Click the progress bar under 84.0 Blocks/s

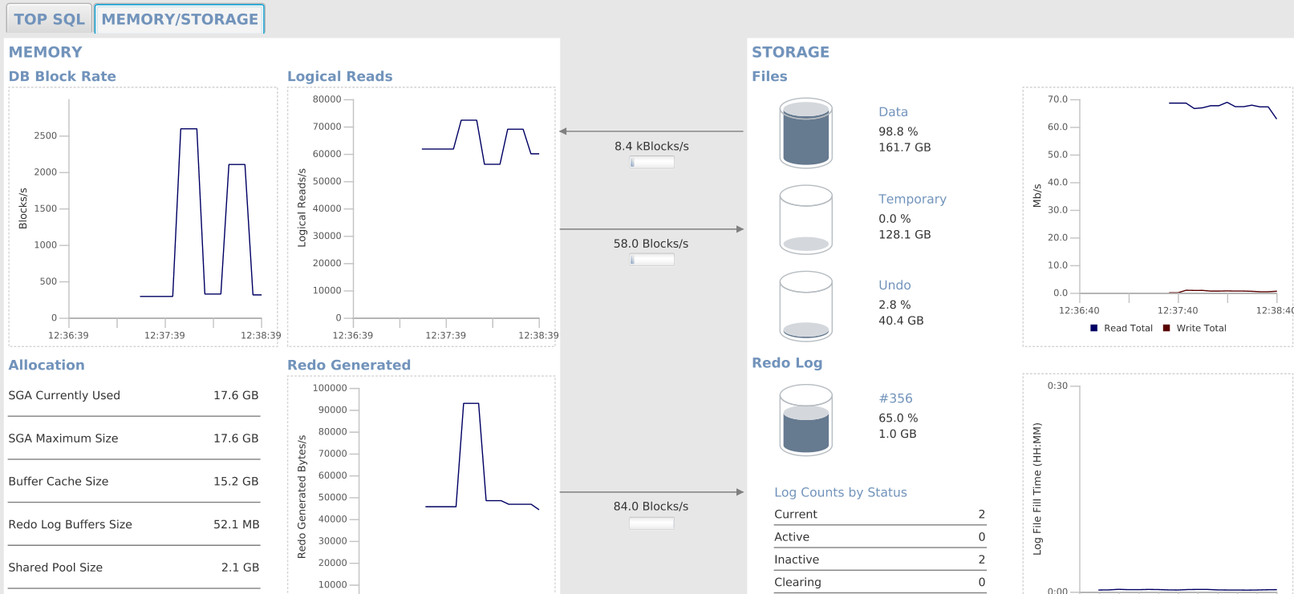click(x=651, y=523)
